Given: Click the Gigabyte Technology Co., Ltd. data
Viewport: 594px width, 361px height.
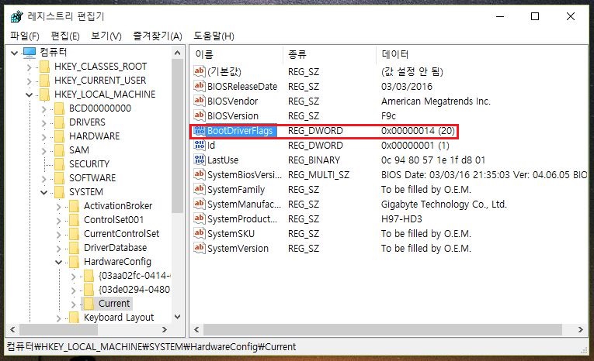Looking at the screenshot, I should [444, 204].
